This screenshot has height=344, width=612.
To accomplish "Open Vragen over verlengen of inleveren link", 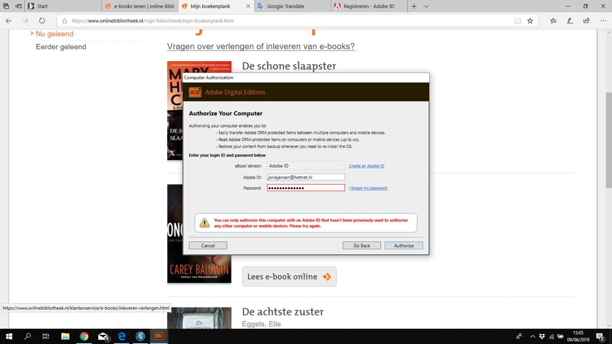I will tap(261, 47).
